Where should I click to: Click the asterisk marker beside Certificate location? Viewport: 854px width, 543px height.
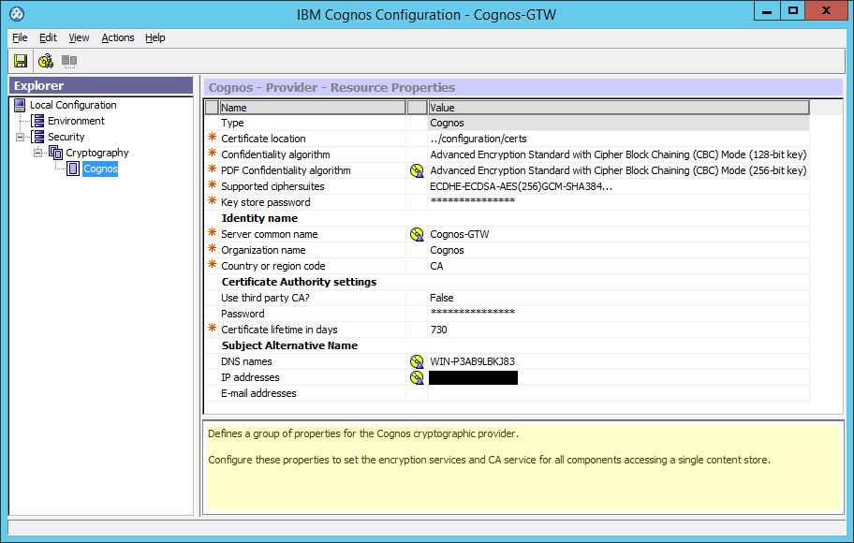212,138
